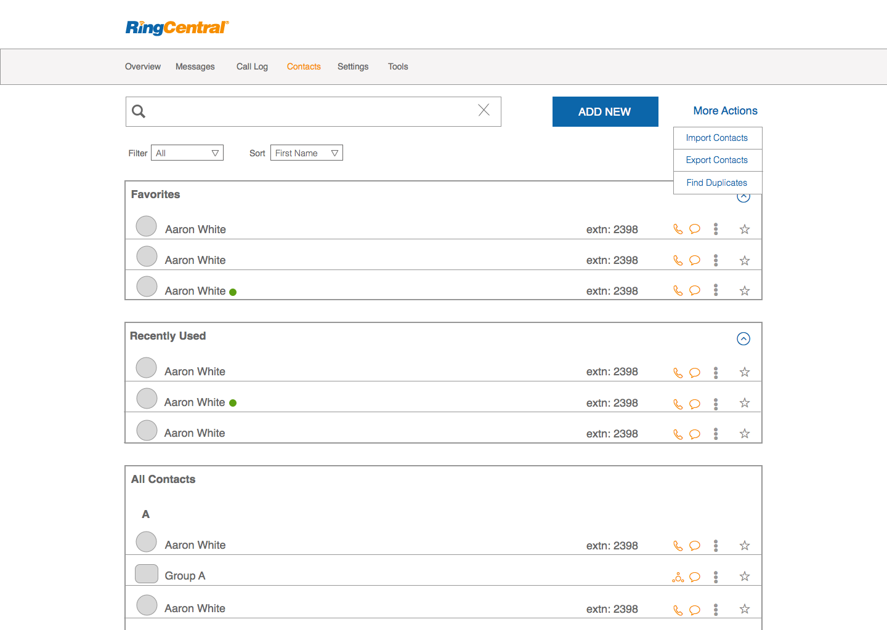
Task: Send message to Group A
Action: 695,577
